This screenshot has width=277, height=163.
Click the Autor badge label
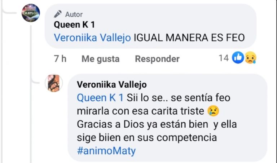74,14
